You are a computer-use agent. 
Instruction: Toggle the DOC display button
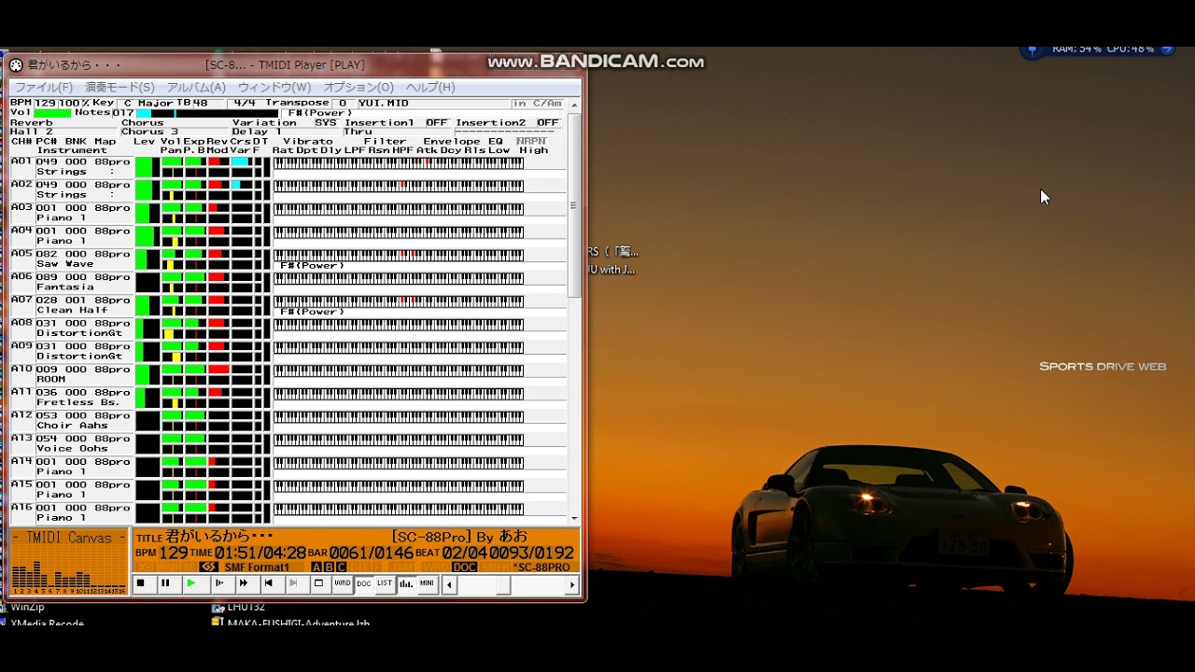[x=364, y=583]
